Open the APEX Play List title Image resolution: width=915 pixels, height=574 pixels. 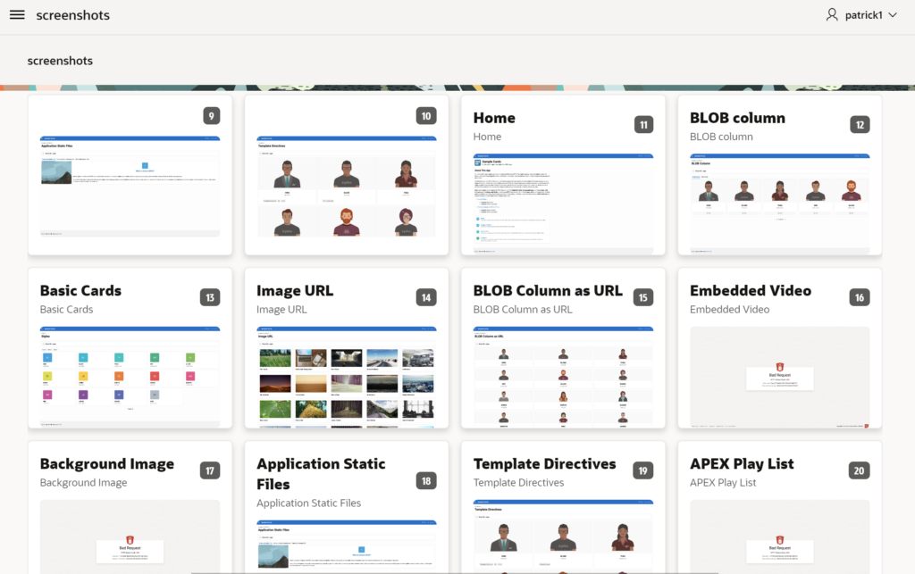742,464
